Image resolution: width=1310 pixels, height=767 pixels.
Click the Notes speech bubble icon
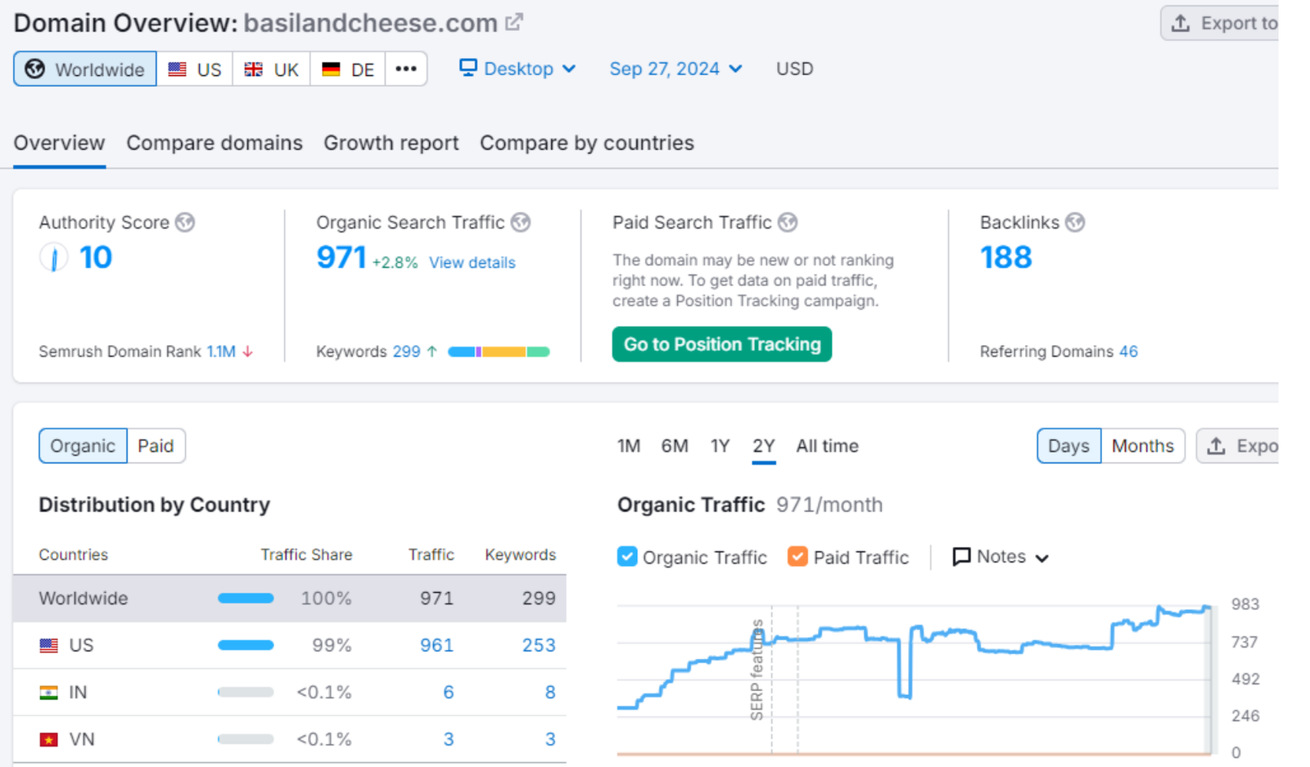(961, 557)
